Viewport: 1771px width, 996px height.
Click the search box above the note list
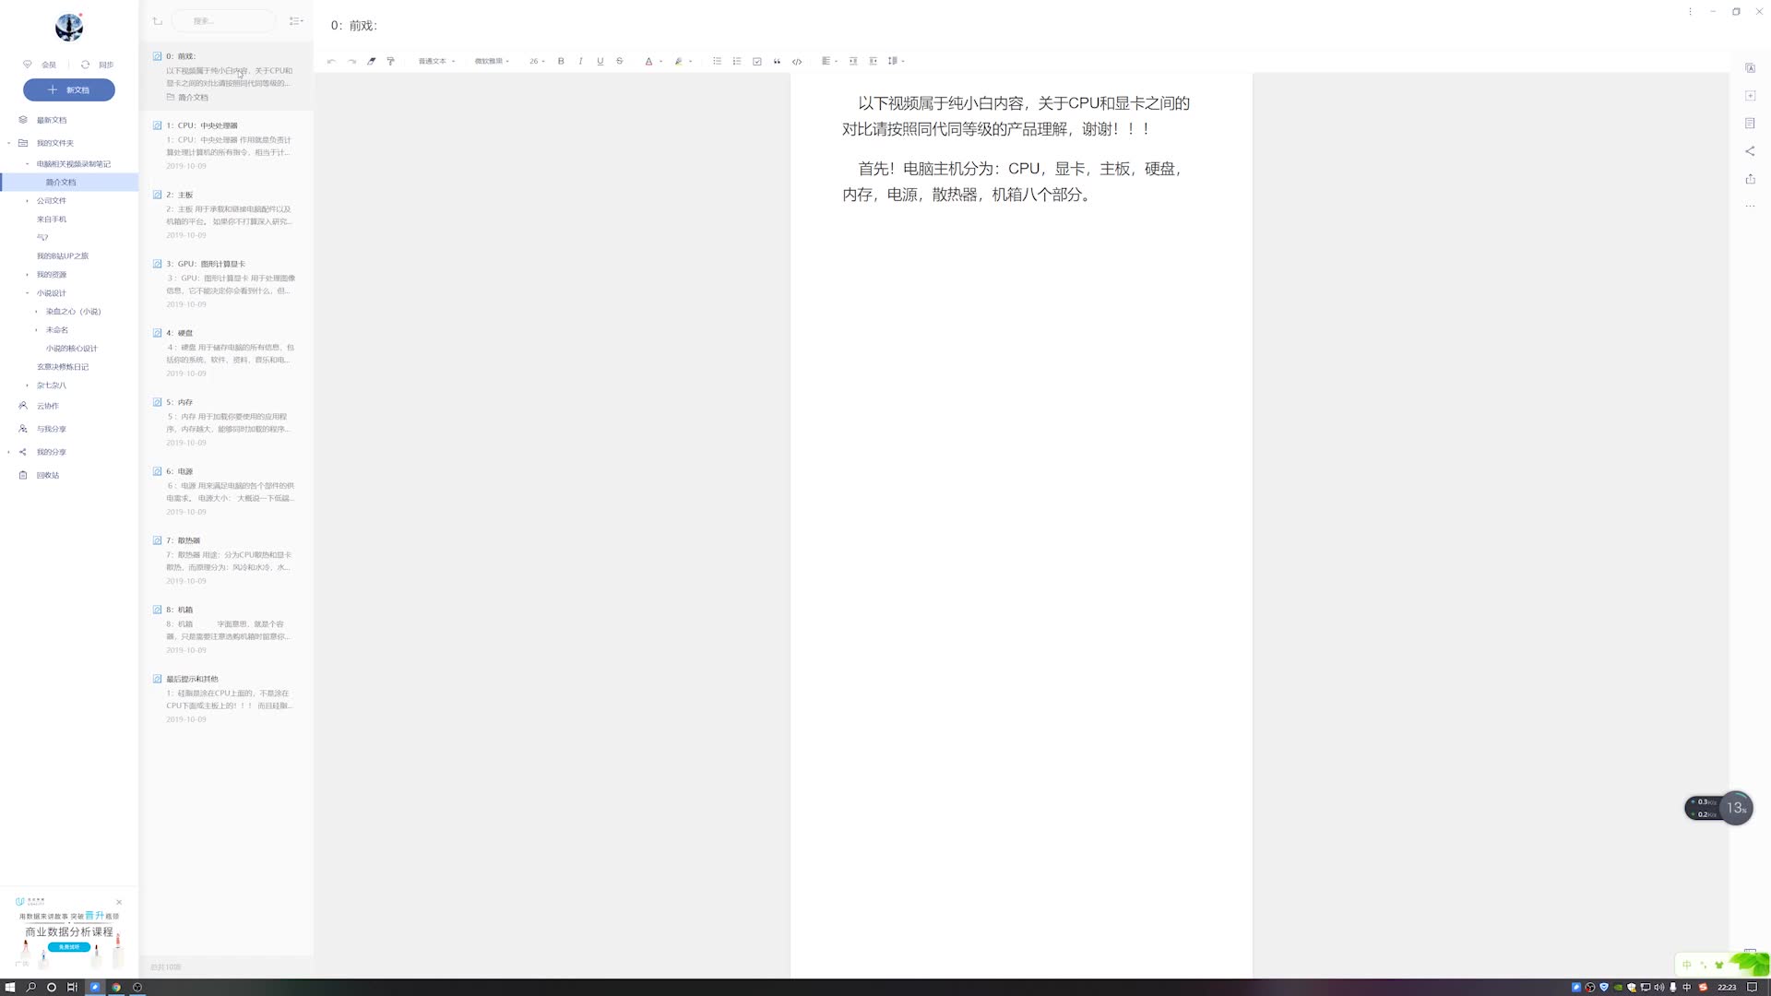click(223, 20)
